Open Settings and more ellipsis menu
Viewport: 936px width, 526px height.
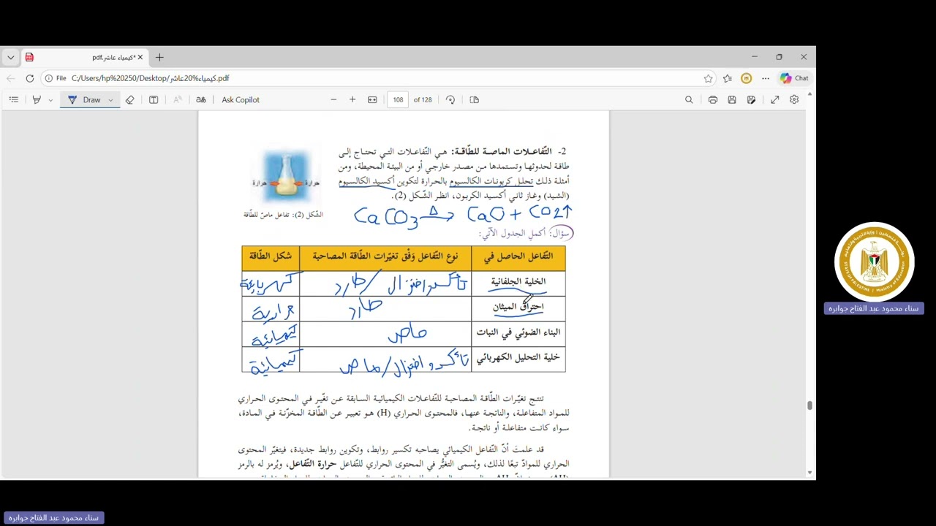click(766, 78)
